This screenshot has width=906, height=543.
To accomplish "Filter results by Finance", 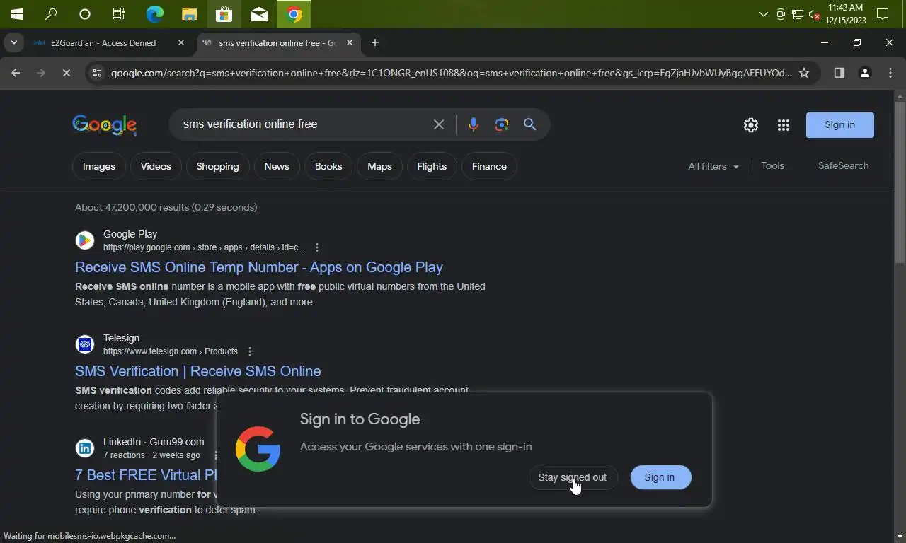I will click(489, 166).
